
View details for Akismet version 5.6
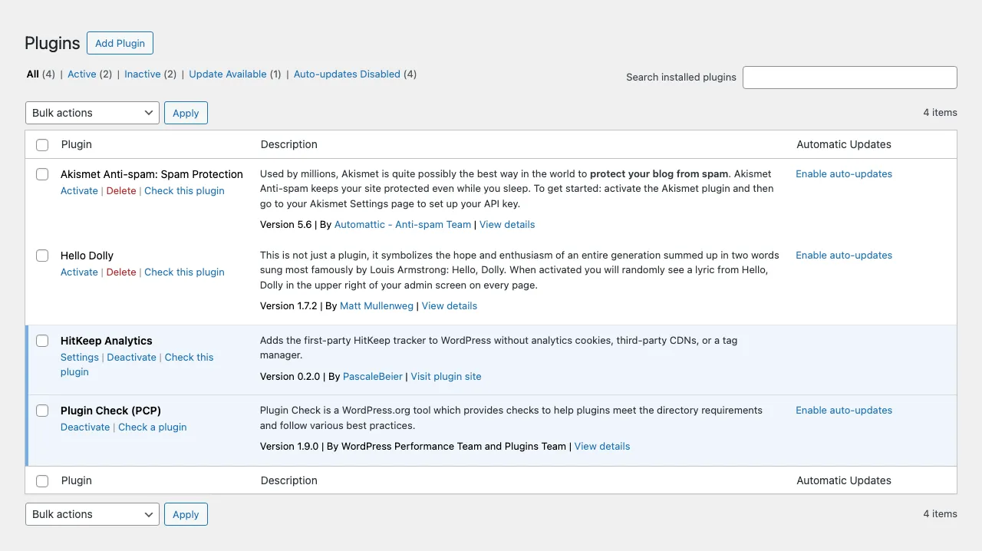(x=507, y=225)
